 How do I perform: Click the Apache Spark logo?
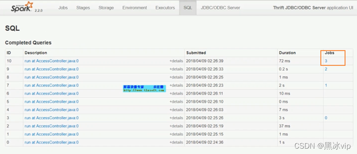point(22,7)
